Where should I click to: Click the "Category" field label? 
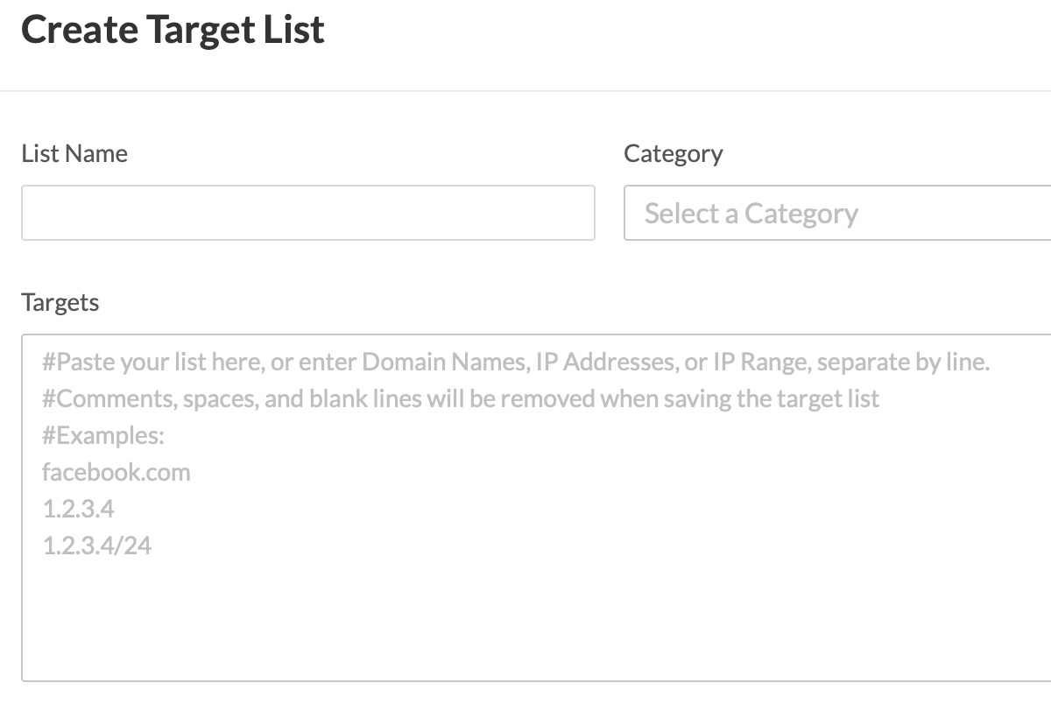pyautogui.click(x=673, y=154)
